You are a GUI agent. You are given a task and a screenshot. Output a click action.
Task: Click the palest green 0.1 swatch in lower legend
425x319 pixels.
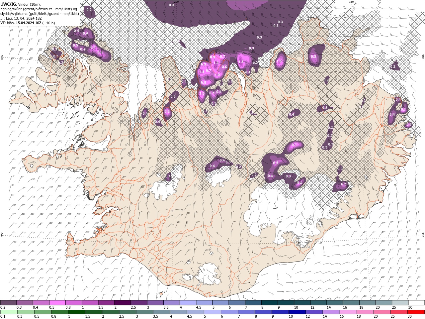click(9, 312)
